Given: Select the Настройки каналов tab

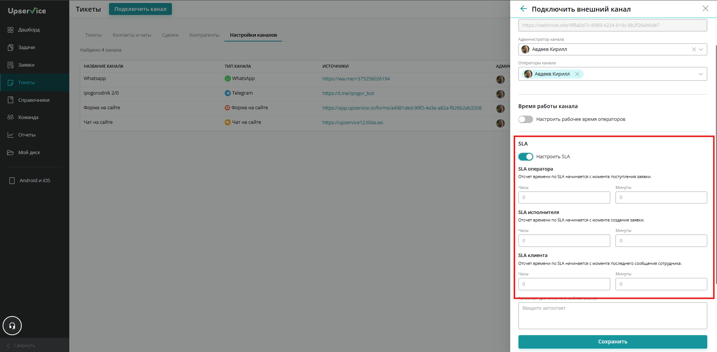Looking at the screenshot, I should 254,35.
